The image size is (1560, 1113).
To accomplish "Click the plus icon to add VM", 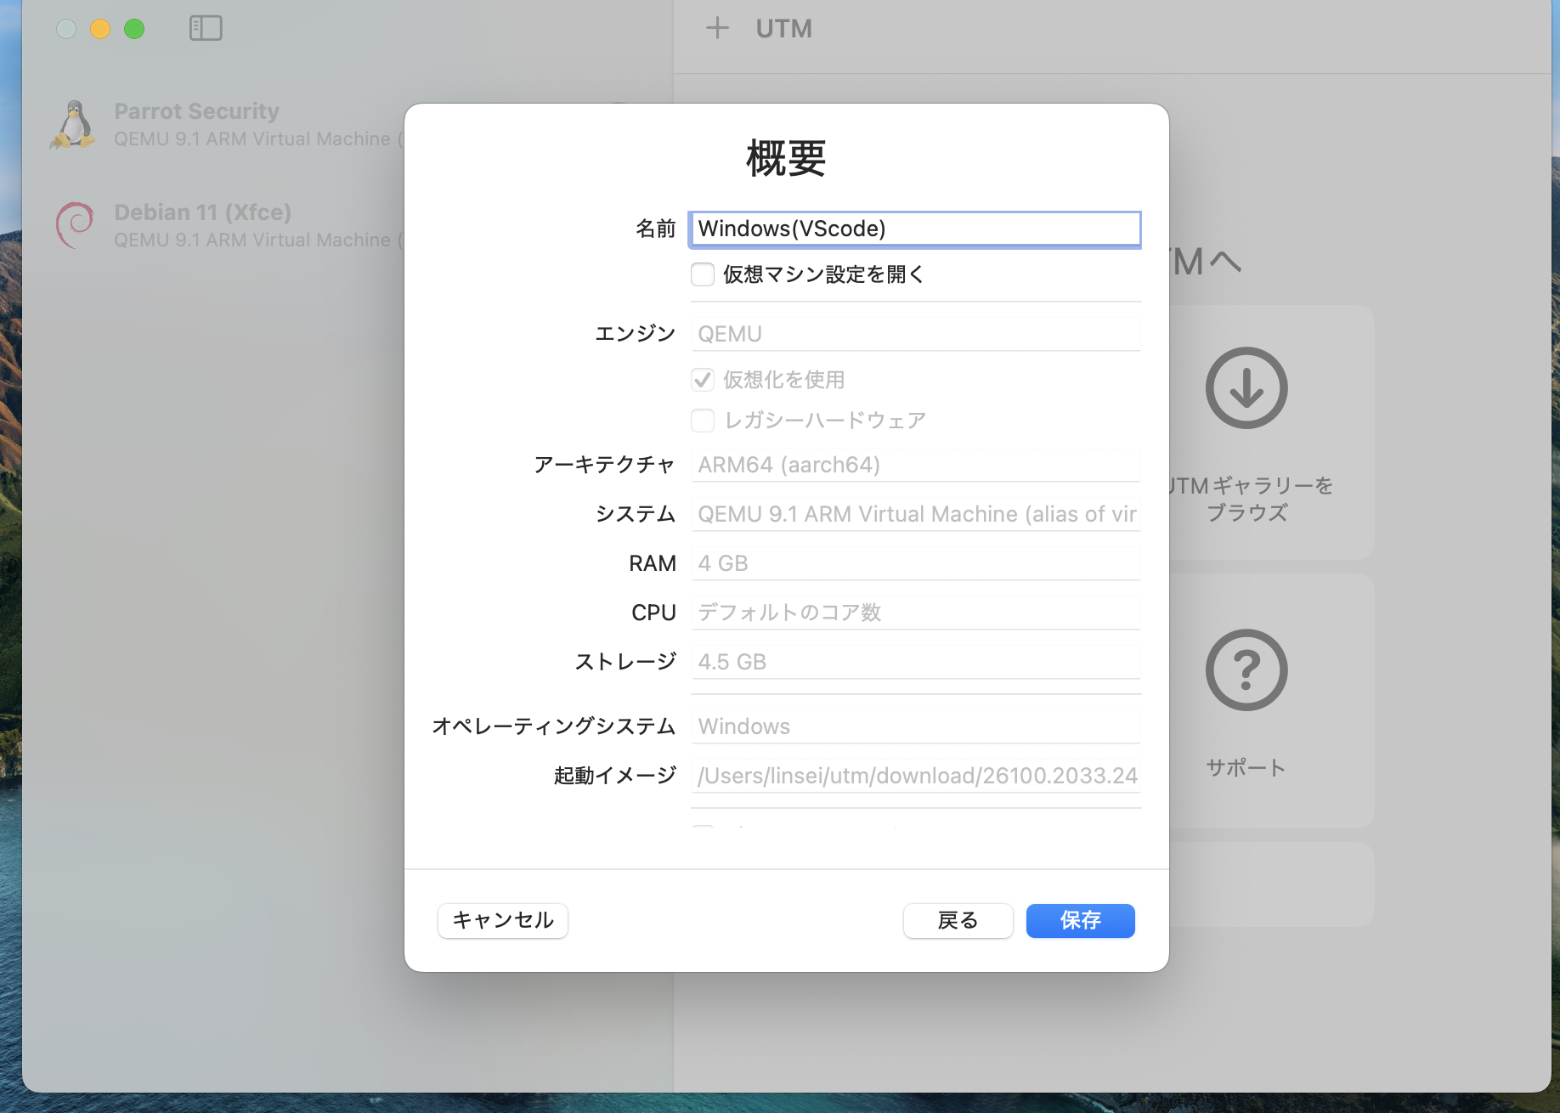I will coord(717,28).
